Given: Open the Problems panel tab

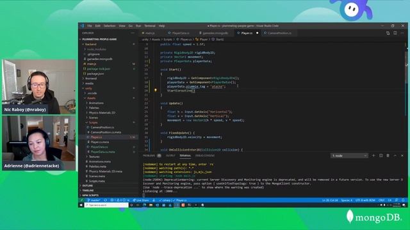Looking at the screenshot, I should 149,156.
